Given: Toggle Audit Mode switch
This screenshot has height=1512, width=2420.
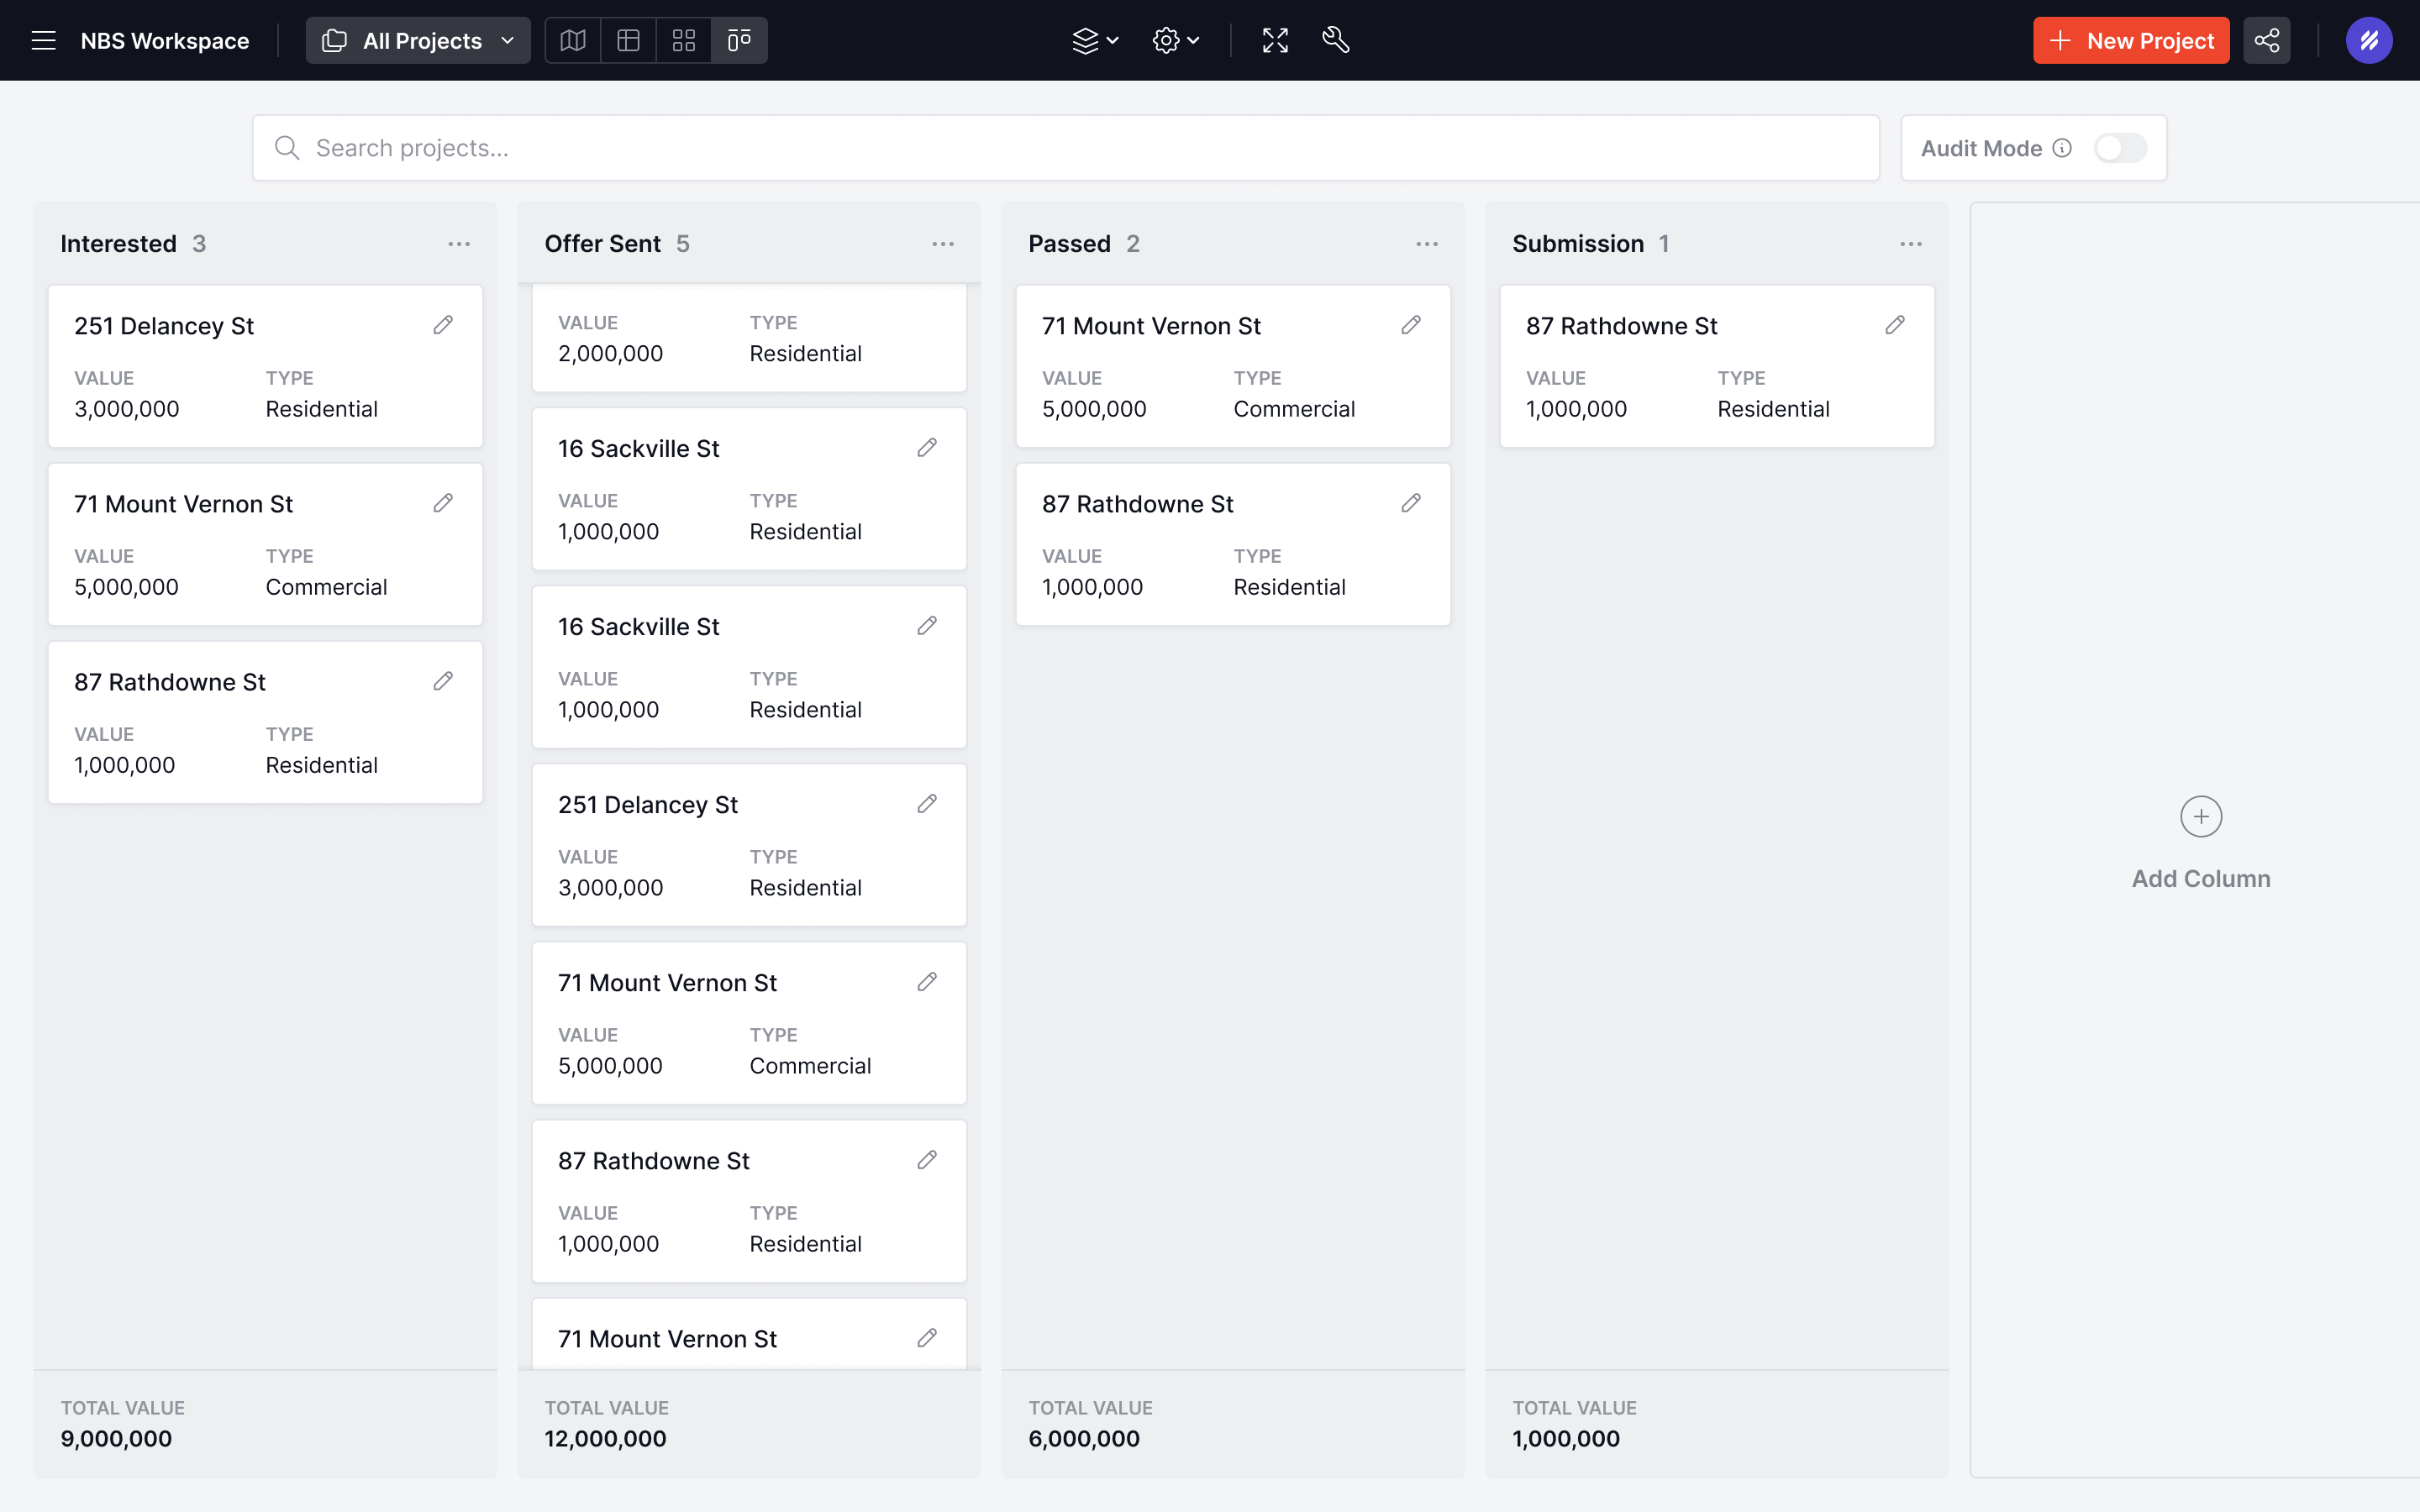Looking at the screenshot, I should (x=2120, y=148).
